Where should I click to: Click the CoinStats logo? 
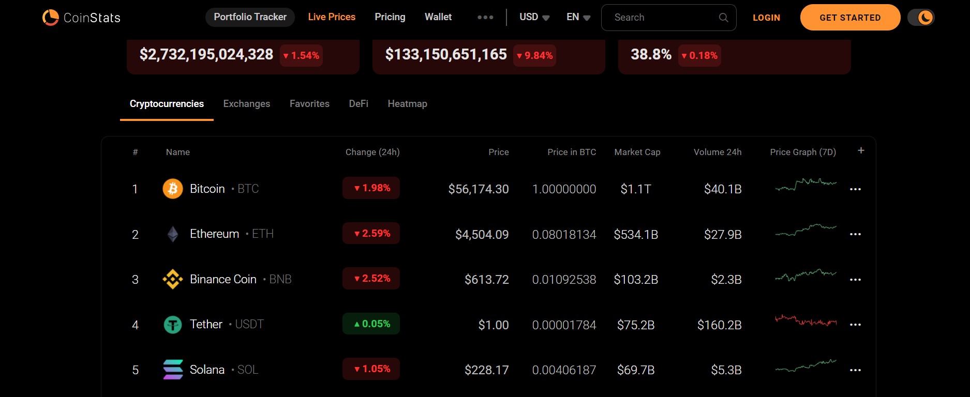(81, 18)
